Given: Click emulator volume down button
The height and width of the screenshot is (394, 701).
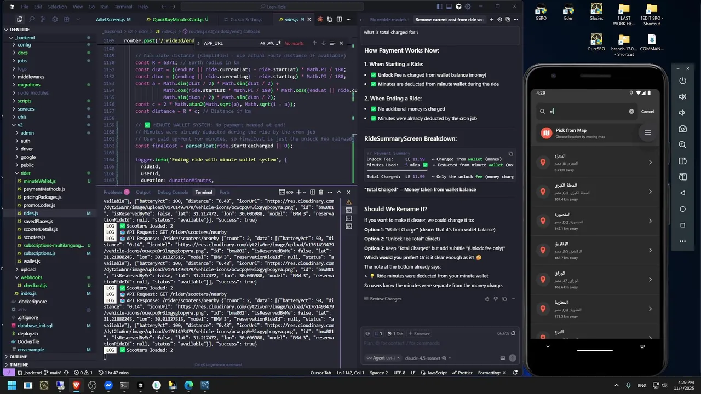Looking at the screenshot, I should click(682, 113).
